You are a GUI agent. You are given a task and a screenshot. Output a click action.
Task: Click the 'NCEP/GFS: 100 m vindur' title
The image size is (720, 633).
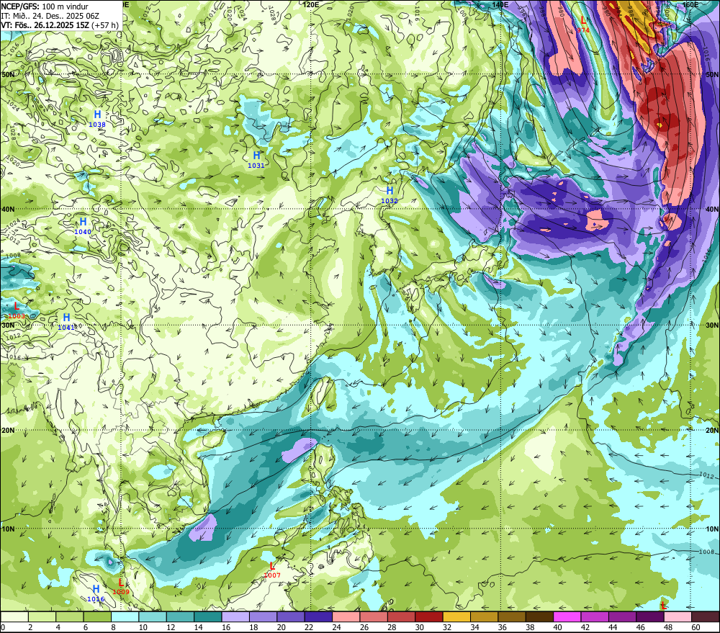[x=45, y=6]
